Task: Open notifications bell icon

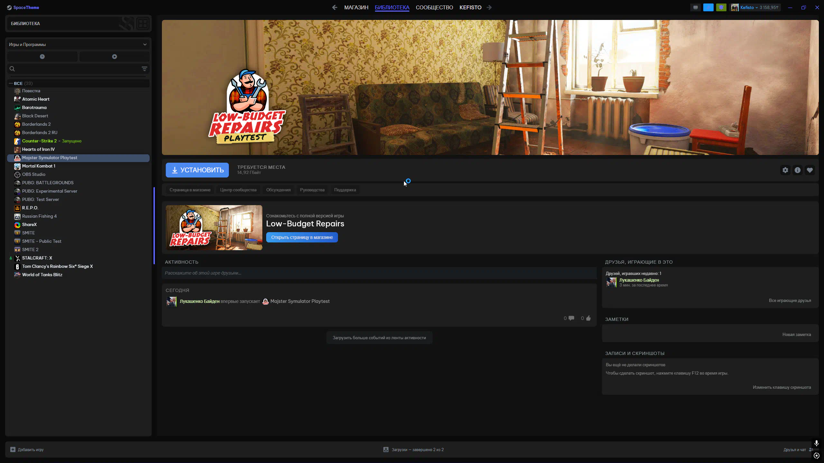Action: (x=721, y=7)
